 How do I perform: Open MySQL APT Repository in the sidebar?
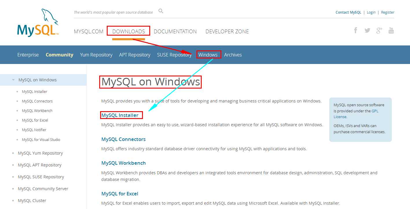tap(40, 165)
